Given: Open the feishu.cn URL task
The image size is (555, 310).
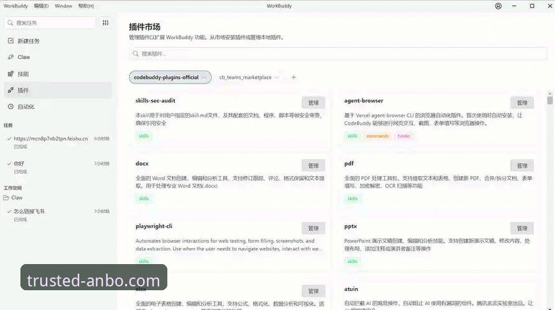Looking at the screenshot, I should pyautogui.click(x=57, y=142).
